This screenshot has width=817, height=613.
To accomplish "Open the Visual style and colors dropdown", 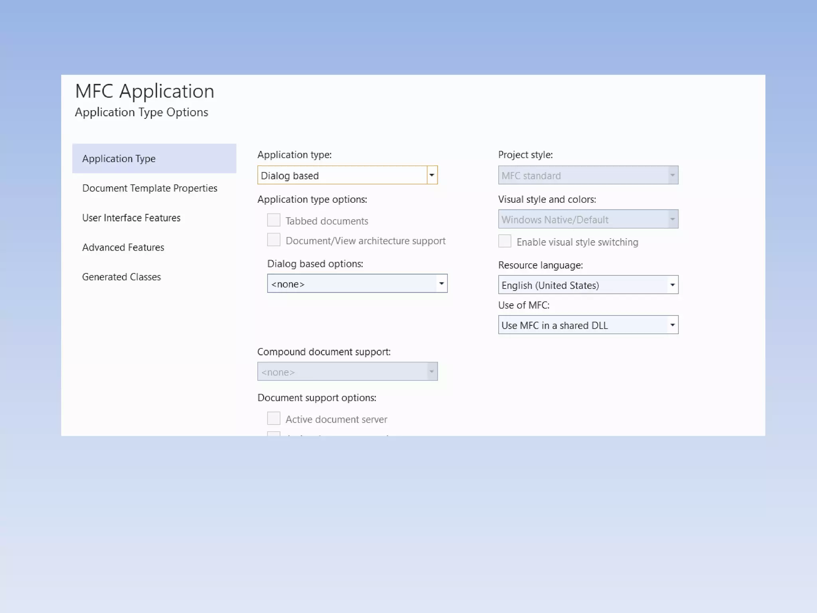I will (672, 219).
